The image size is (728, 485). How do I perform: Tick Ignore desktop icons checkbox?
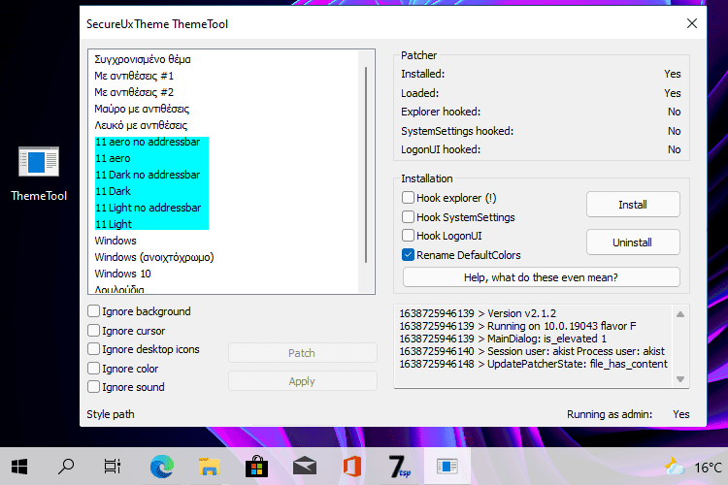[93, 349]
